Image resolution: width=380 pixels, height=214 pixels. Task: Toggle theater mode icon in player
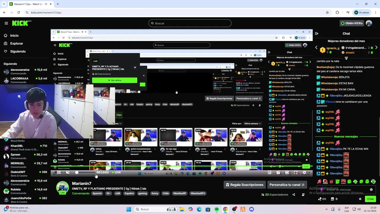(x=287, y=172)
